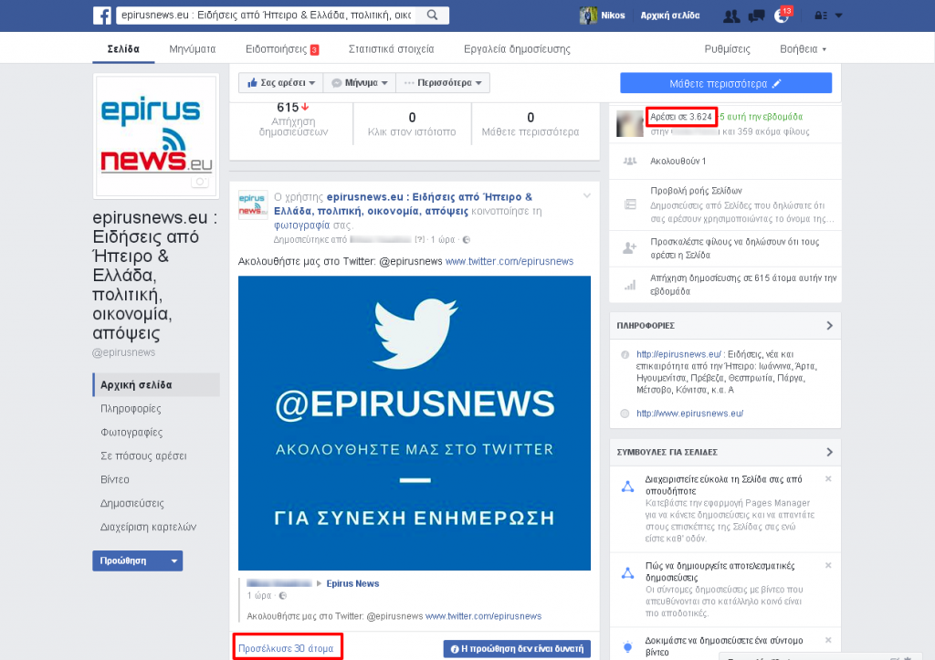Select Αρχική σελίδα in left sidebar

(156, 384)
